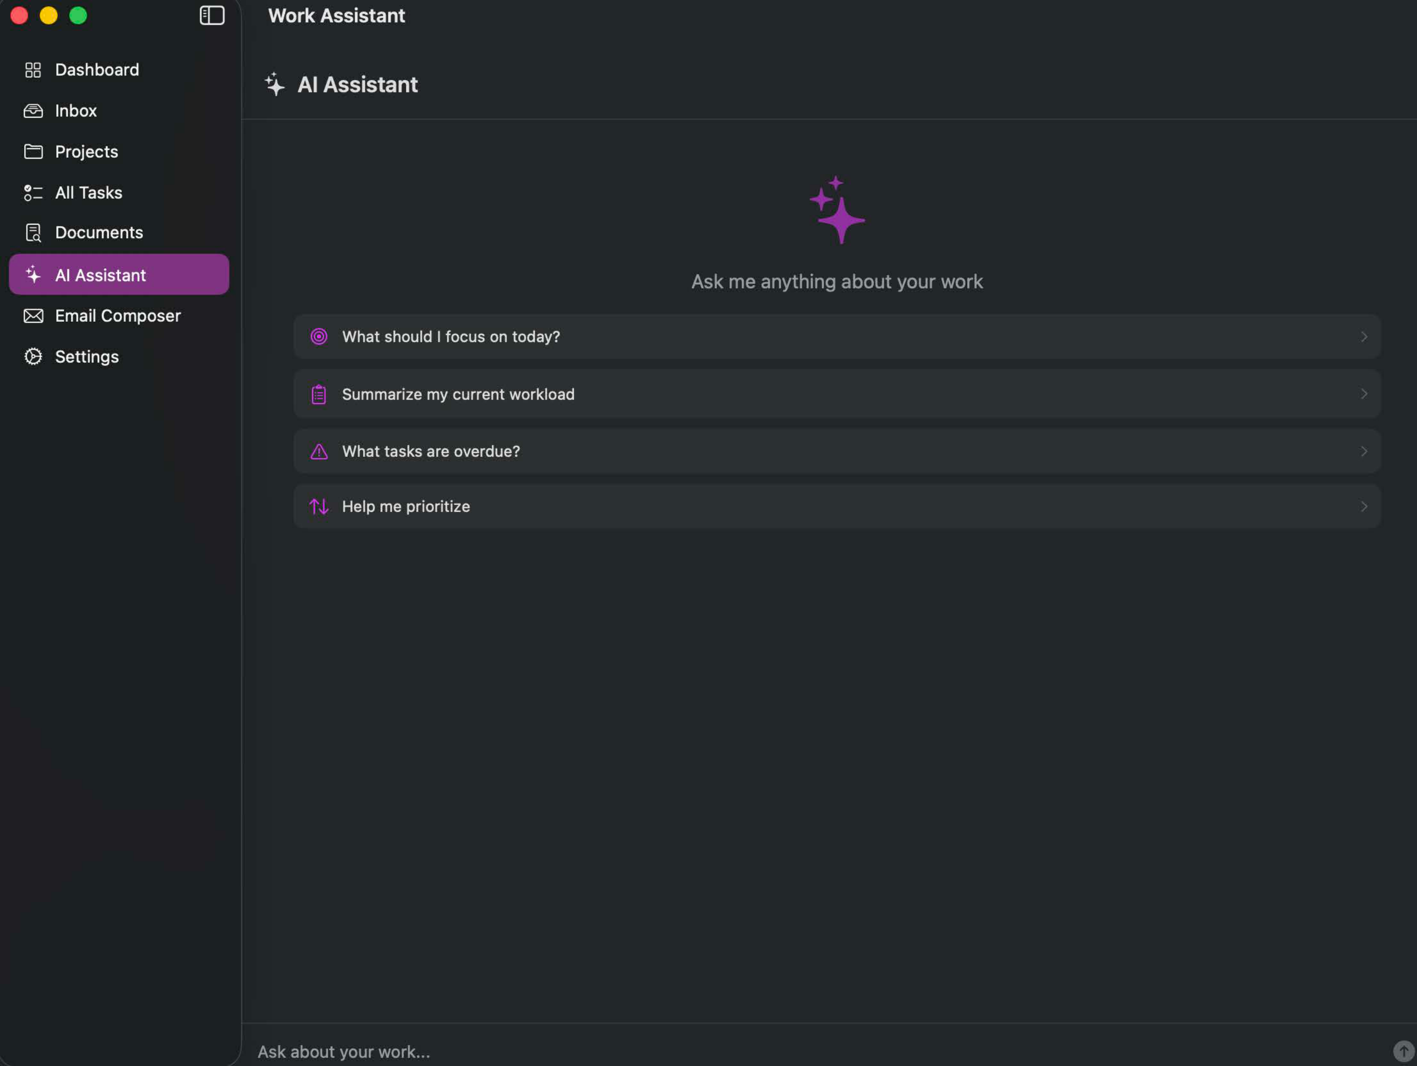Open the Email Composer envelope icon

click(33, 316)
